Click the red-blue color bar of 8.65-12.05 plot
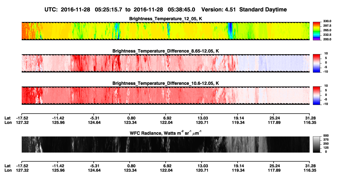344x176 pixels. click(316, 63)
